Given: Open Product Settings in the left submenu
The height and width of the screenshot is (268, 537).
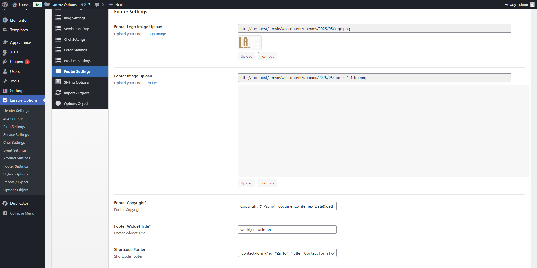Looking at the screenshot, I should tap(17, 158).
